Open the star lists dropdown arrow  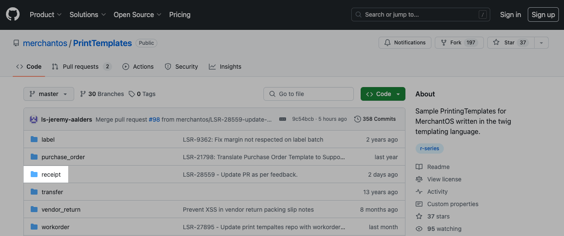[x=541, y=43]
